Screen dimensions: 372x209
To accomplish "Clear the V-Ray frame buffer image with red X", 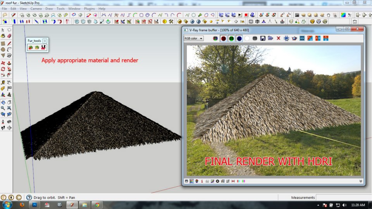I will tap(279, 38).
